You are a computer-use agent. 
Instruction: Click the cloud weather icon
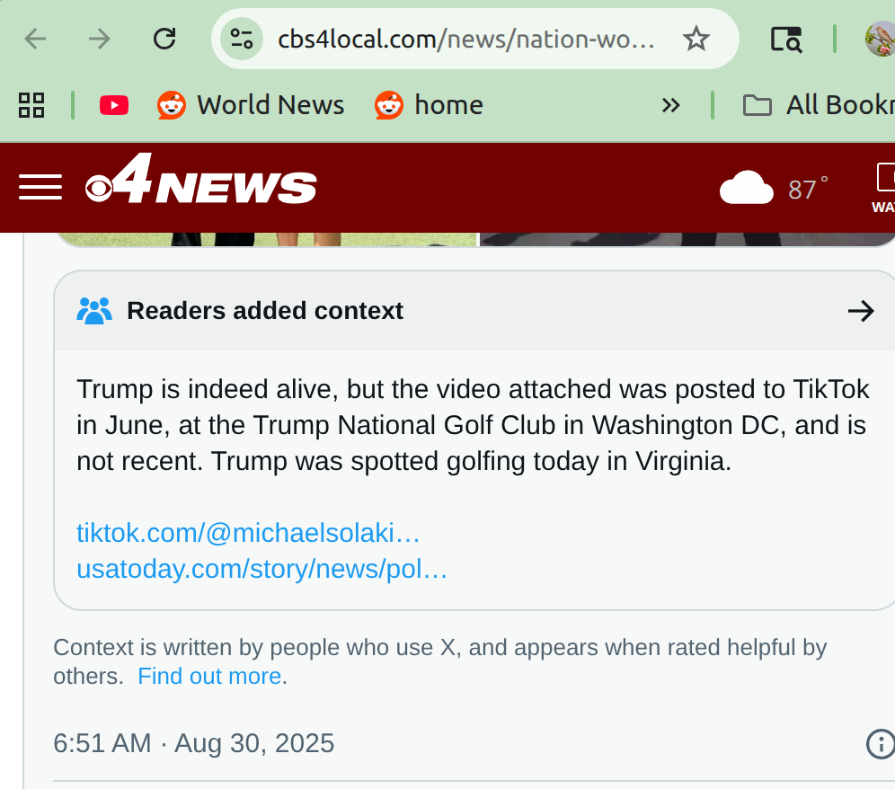tap(746, 189)
